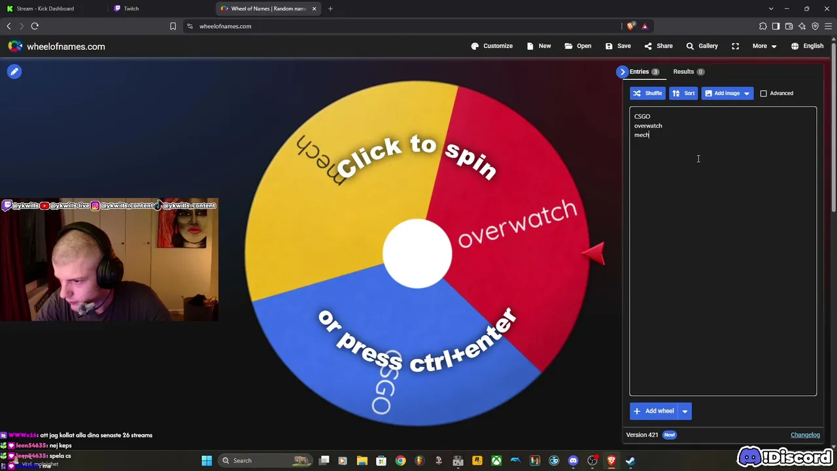Click New in the top menu
The height and width of the screenshot is (471, 837).
click(538, 46)
